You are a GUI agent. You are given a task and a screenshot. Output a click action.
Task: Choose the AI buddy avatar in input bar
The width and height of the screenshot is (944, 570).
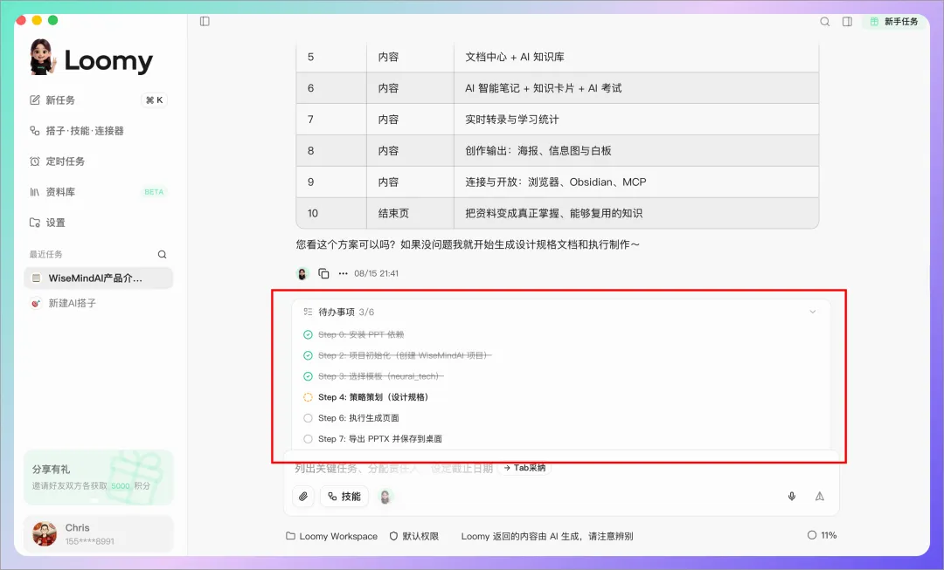point(385,497)
